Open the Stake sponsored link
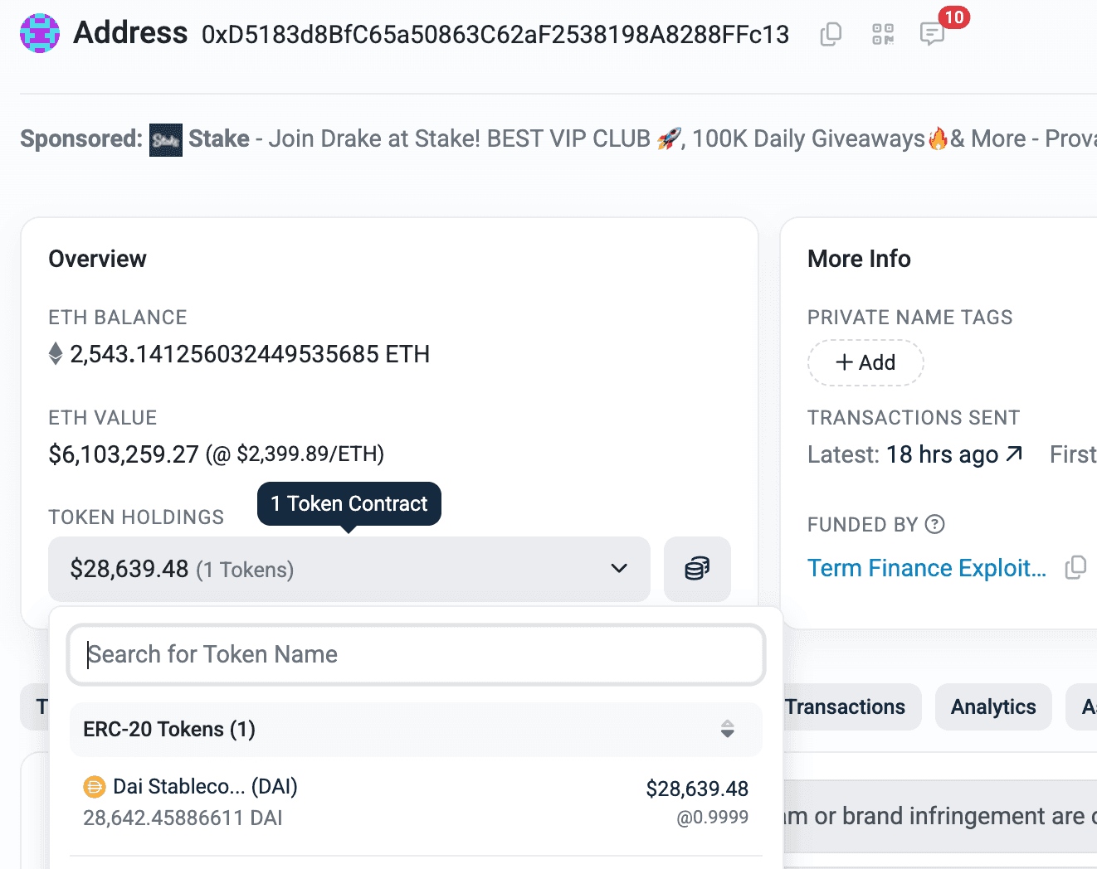The width and height of the screenshot is (1097, 869). (219, 138)
